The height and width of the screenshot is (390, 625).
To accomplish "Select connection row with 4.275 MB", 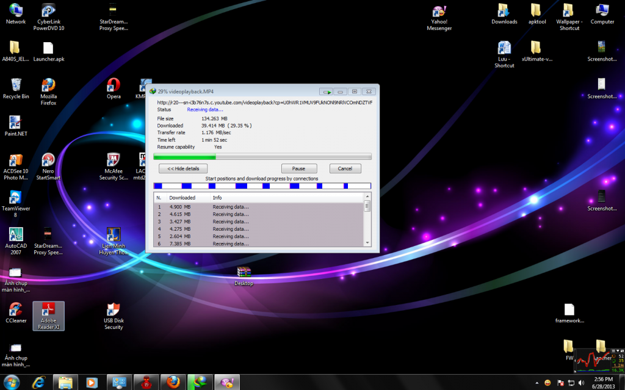I will tap(259, 229).
